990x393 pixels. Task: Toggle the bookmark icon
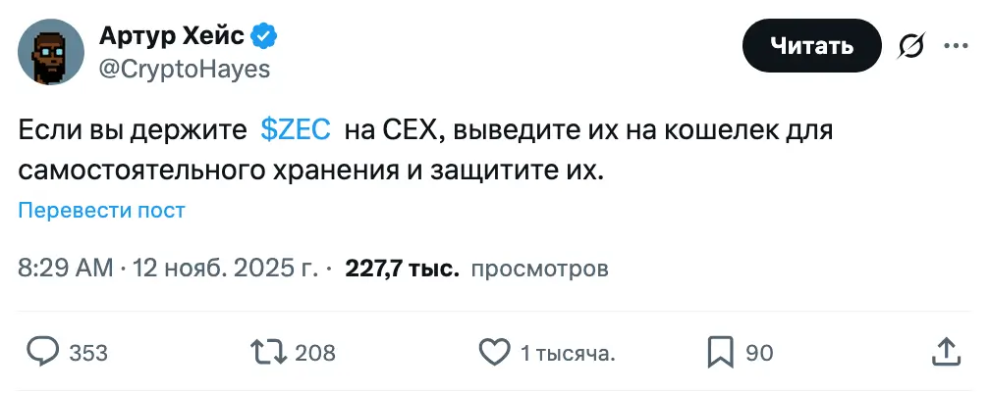(720, 352)
